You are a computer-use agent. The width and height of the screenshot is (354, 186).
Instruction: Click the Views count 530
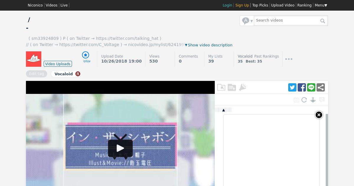pos(153,61)
